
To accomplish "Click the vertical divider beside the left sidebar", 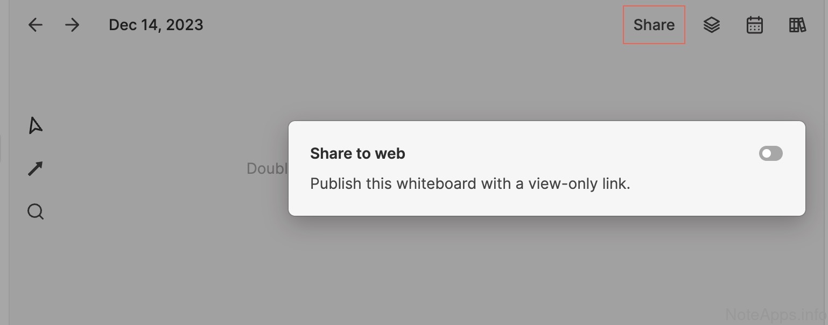I will point(9,242).
